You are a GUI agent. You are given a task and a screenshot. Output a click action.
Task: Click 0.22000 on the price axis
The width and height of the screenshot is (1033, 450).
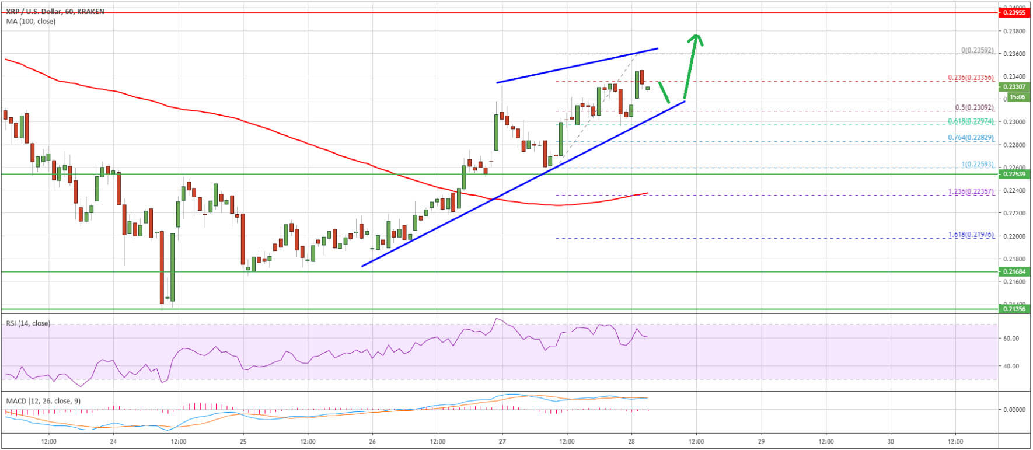click(x=1014, y=236)
